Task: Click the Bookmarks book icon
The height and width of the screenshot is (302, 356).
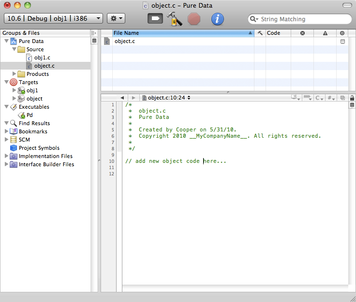Action: [x=14, y=131]
